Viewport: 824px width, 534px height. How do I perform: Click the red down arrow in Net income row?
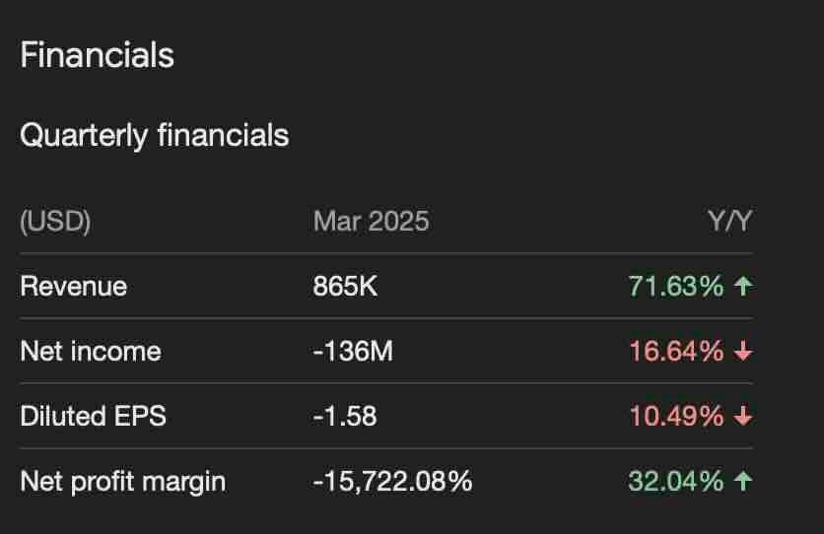[x=743, y=352]
